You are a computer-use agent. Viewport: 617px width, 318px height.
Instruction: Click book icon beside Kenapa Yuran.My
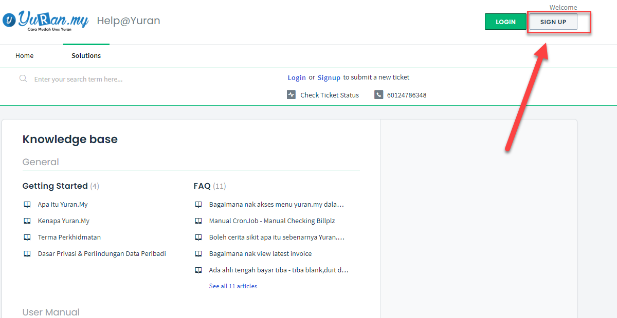(x=27, y=221)
